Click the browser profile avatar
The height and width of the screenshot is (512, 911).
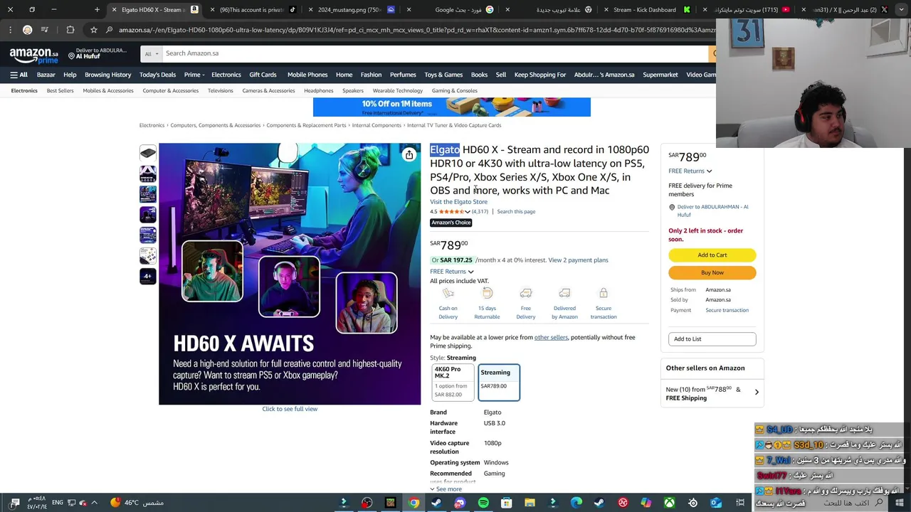(27, 30)
